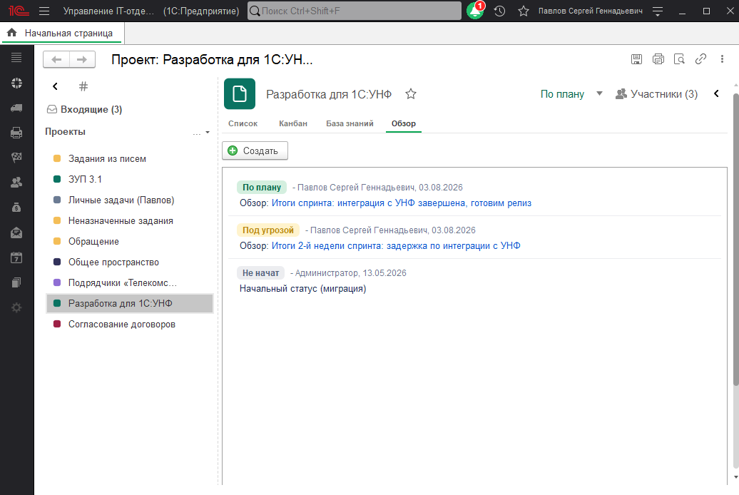Screen dimensions: 739x495
Task: Go forward with the right arrow button
Action: pyautogui.click(x=82, y=59)
